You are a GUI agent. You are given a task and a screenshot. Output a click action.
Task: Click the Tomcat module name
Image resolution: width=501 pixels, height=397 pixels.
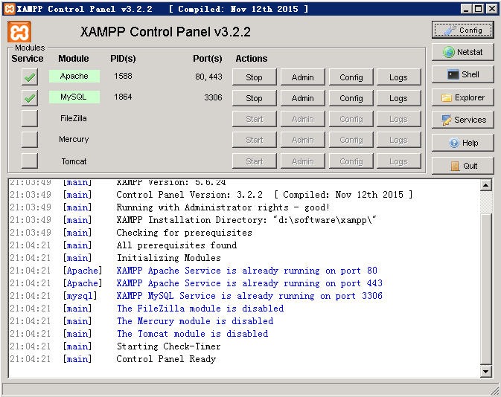[74, 161]
